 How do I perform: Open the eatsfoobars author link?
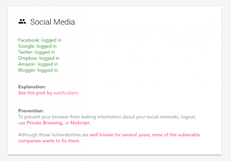click(x=66, y=93)
